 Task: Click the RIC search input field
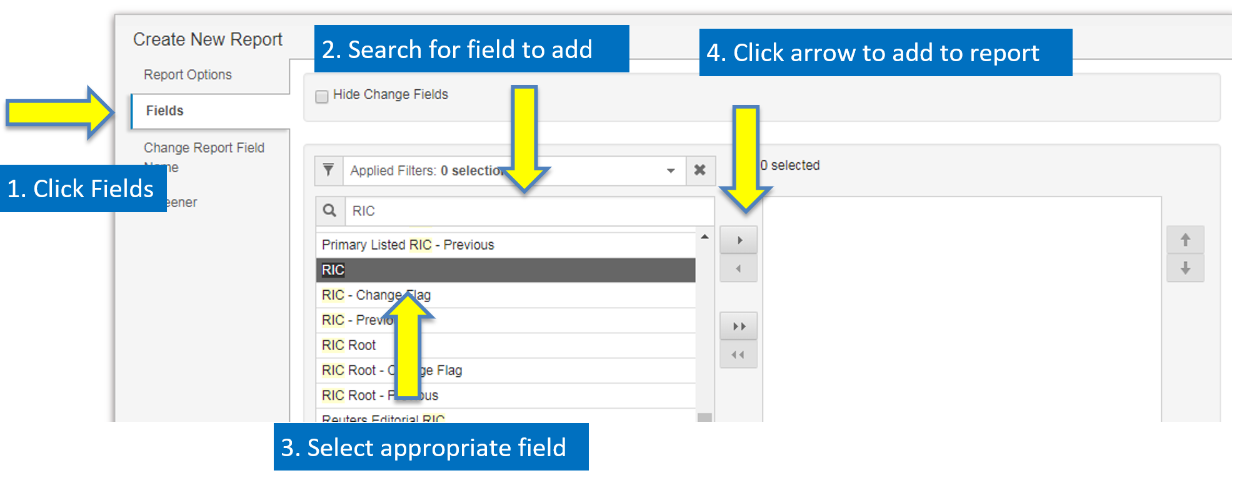[x=529, y=211]
